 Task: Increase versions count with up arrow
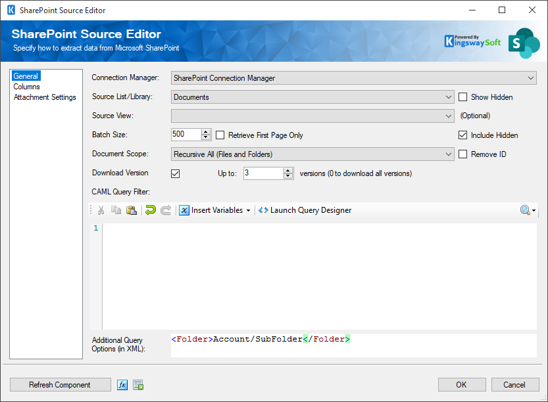click(x=288, y=170)
